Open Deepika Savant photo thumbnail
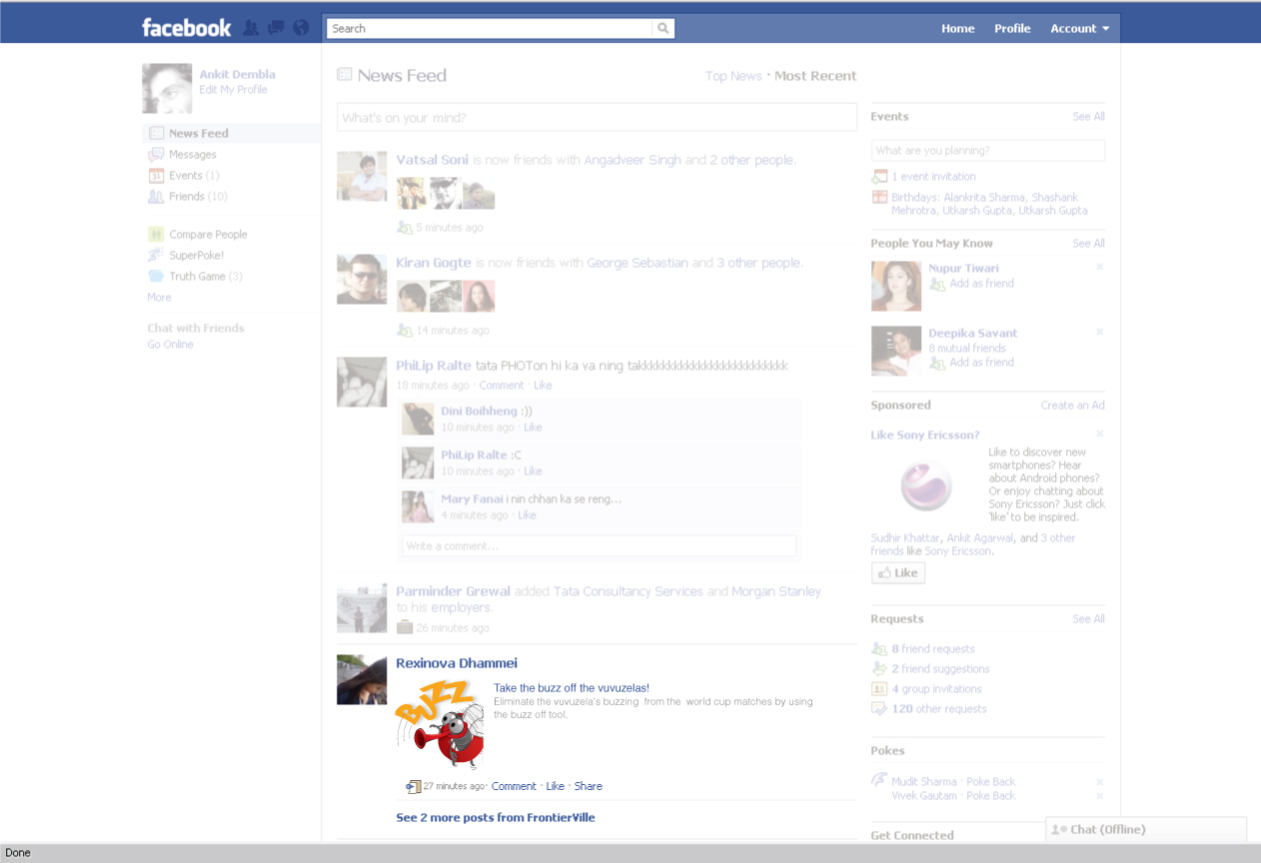Image resolution: width=1261 pixels, height=863 pixels. click(x=896, y=351)
